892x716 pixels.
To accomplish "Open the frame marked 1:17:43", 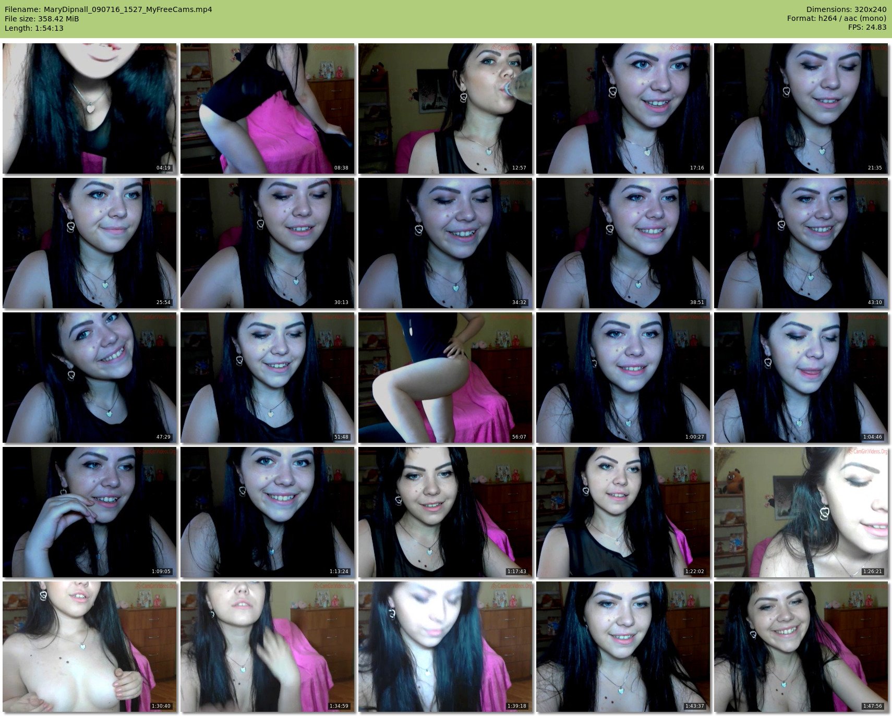I will pyautogui.click(x=445, y=512).
